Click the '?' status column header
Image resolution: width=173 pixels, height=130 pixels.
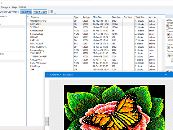click(x=28, y=17)
